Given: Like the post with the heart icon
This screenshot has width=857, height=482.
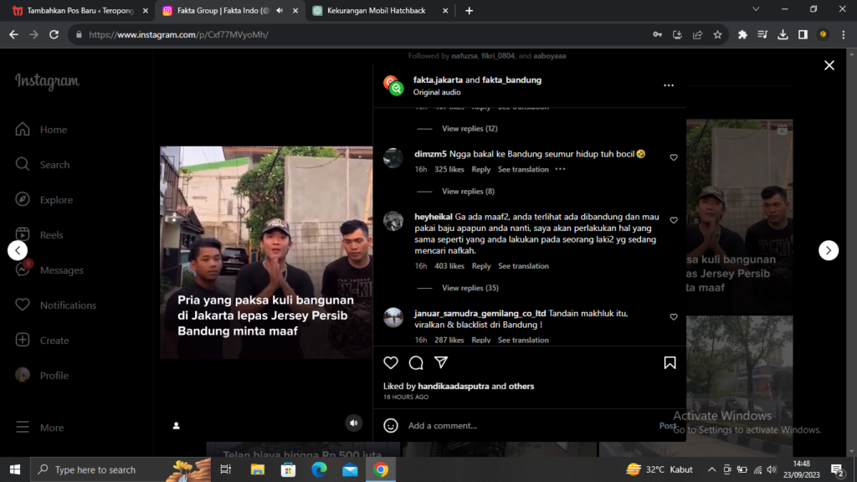Looking at the screenshot, I should (x=391, y=363).
